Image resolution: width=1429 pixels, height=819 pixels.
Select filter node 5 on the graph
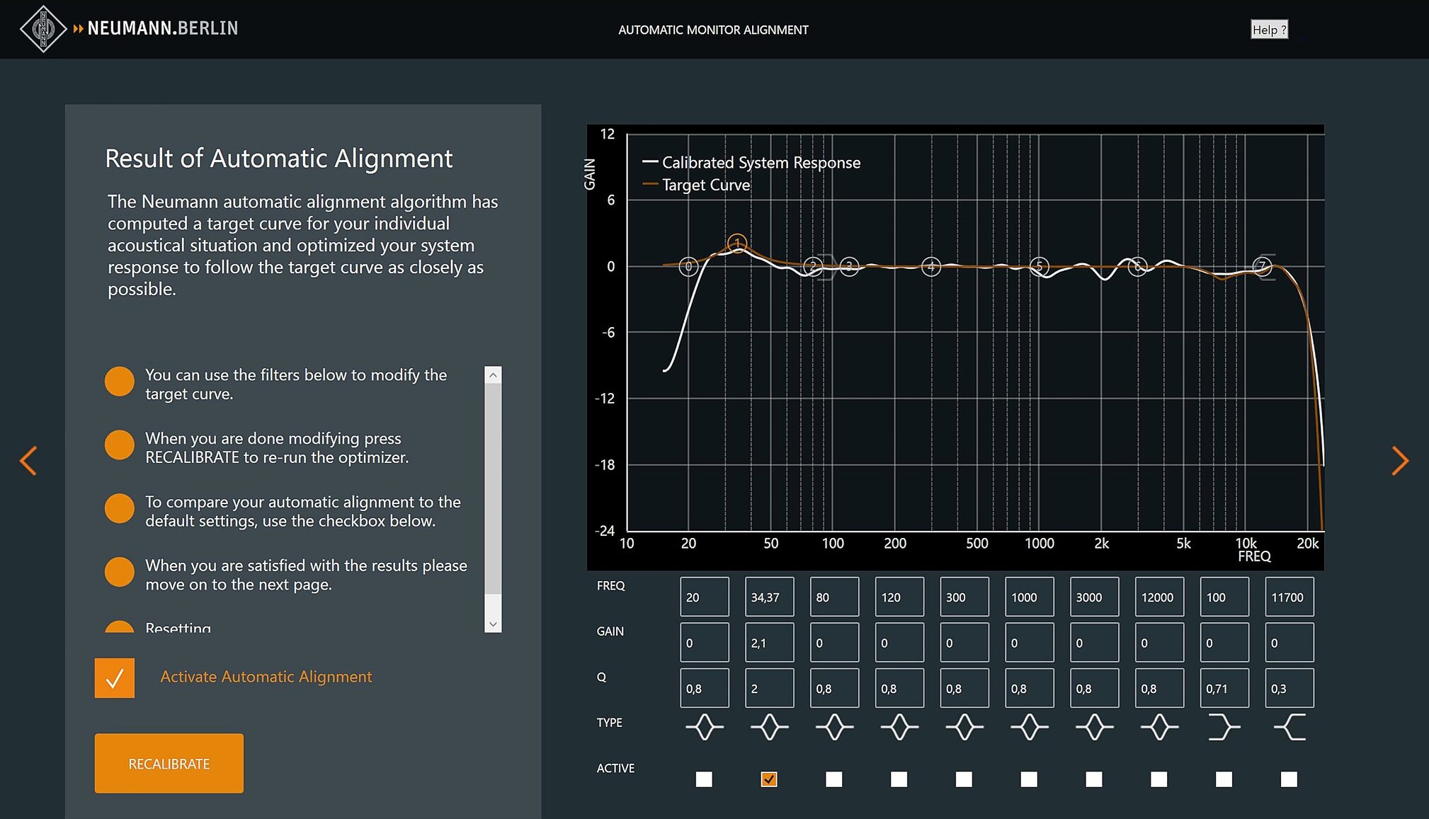pyautogui.click(x=1039, y=266)
